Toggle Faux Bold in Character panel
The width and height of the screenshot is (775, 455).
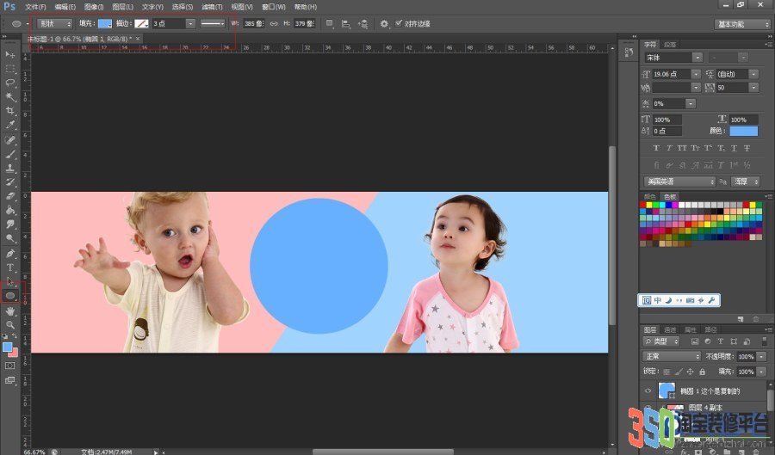point(656,148)
